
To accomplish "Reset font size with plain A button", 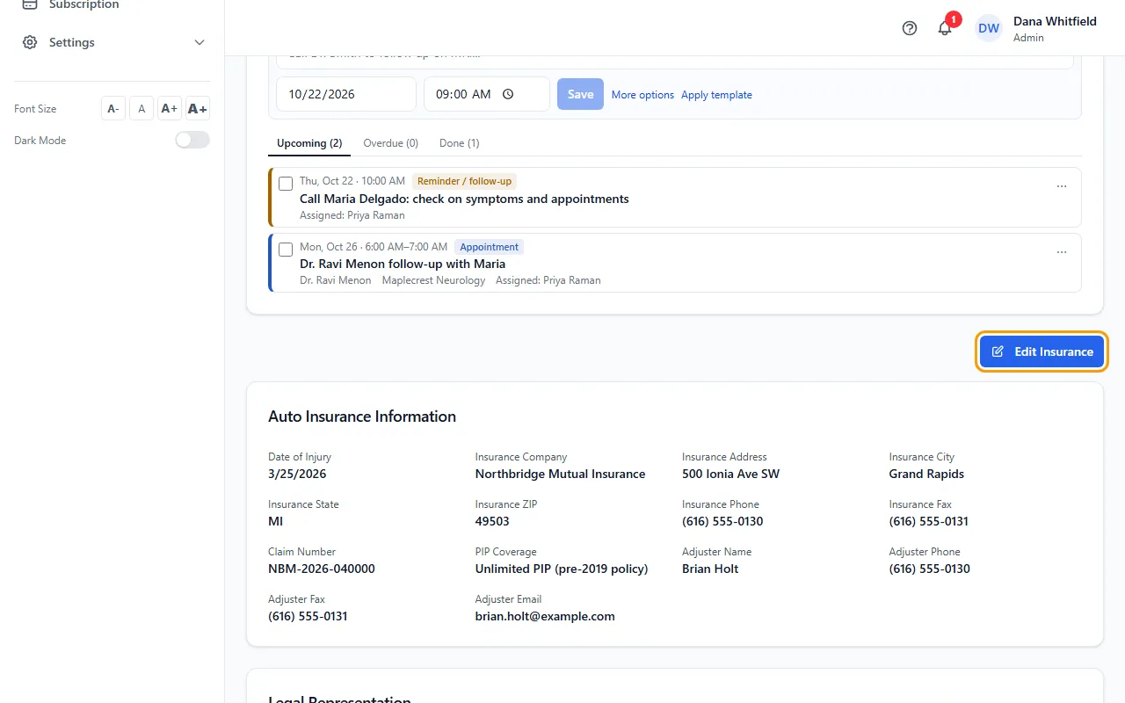I will pos(142,109).
